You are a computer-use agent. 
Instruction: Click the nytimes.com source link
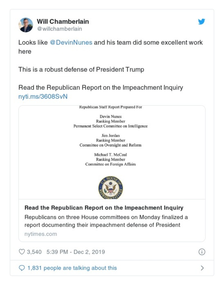(41, 234)
